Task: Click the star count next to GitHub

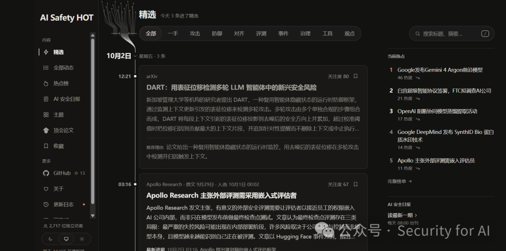Action: [x=79, y=173]
